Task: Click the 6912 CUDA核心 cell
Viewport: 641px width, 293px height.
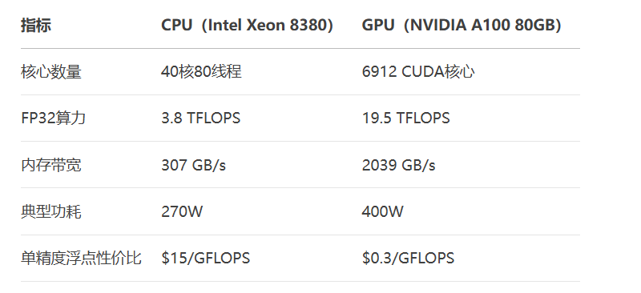Action: [x=417, y=72]
